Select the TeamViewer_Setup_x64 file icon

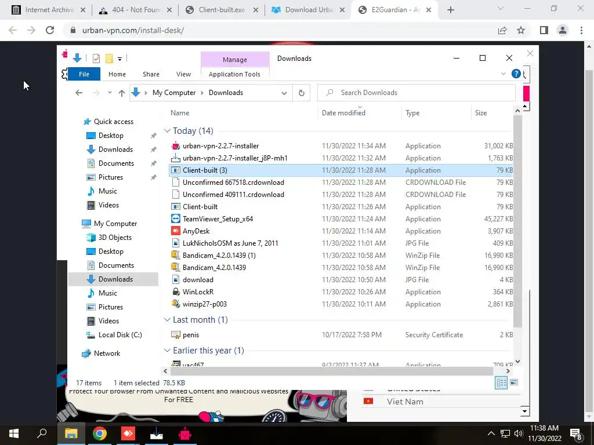click(175, 218)
